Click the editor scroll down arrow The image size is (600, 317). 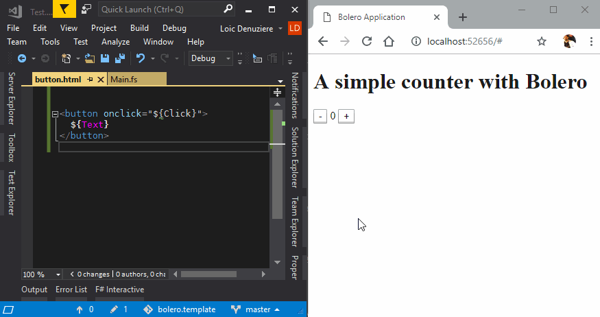point(278,262)
